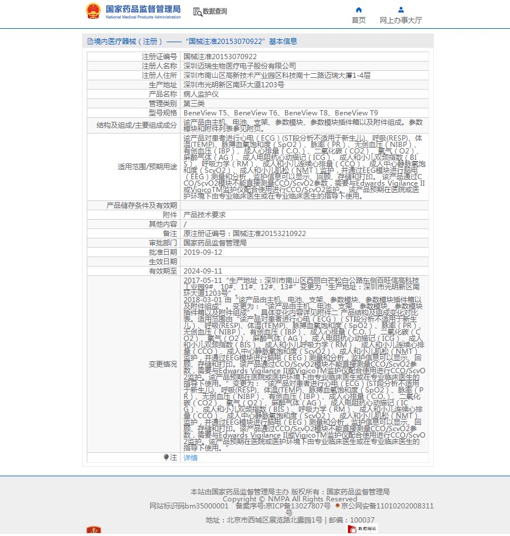Open 京公网安备11010202008311号 link

click(387, 506)
